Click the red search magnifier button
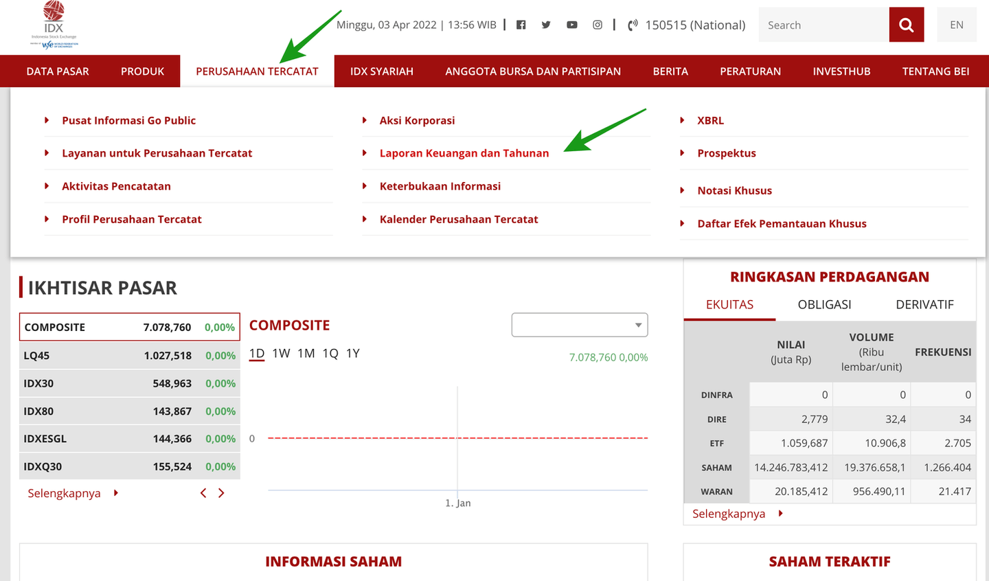This screenshot has height=581, width=989. (x=906, y=25)
